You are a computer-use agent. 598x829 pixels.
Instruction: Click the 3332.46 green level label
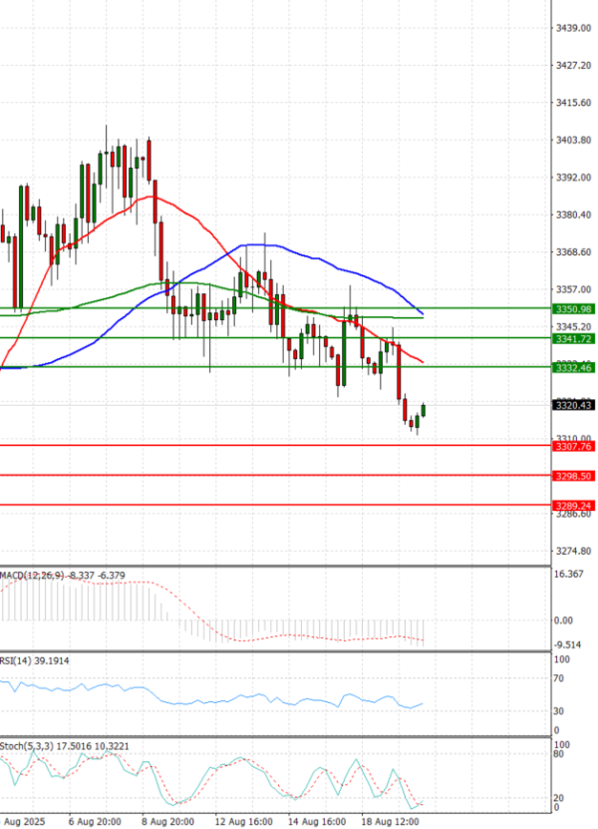click(x=572, y=368)
